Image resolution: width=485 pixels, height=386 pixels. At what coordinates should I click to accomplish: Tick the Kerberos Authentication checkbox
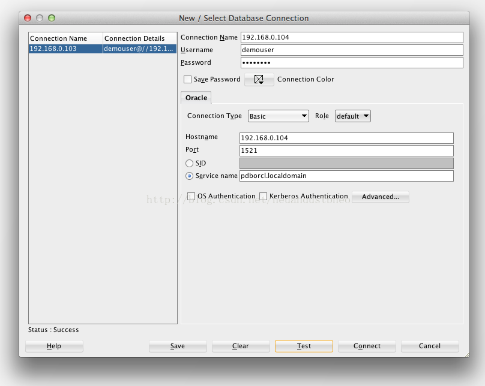[x=264, y=196]
